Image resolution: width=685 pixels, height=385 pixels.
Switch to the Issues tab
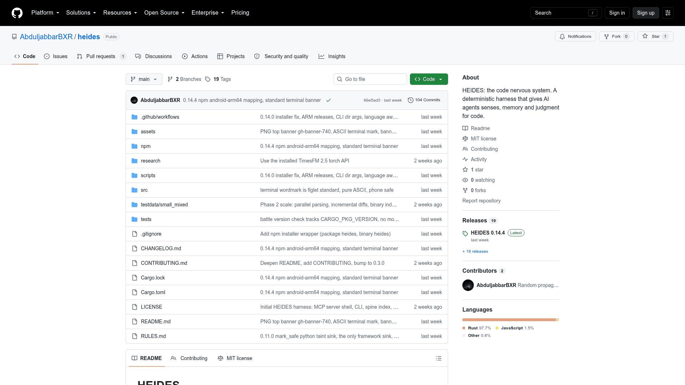click(56, 56)
